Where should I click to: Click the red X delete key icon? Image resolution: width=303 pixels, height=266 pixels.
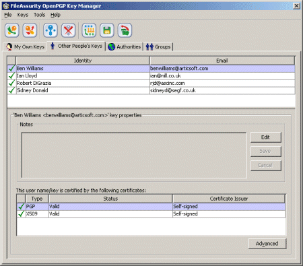point(69,30)
